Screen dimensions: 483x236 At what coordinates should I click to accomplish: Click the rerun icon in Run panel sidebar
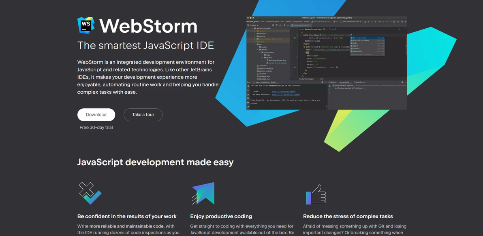click(x=248, y=86)
